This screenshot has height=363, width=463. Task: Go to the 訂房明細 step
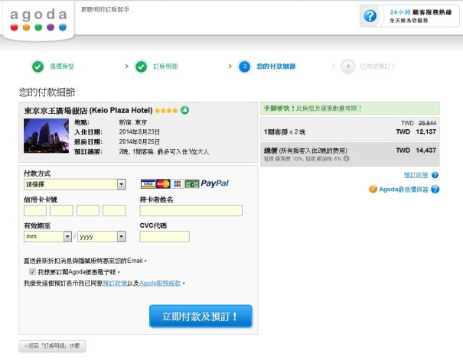(165, 66)
